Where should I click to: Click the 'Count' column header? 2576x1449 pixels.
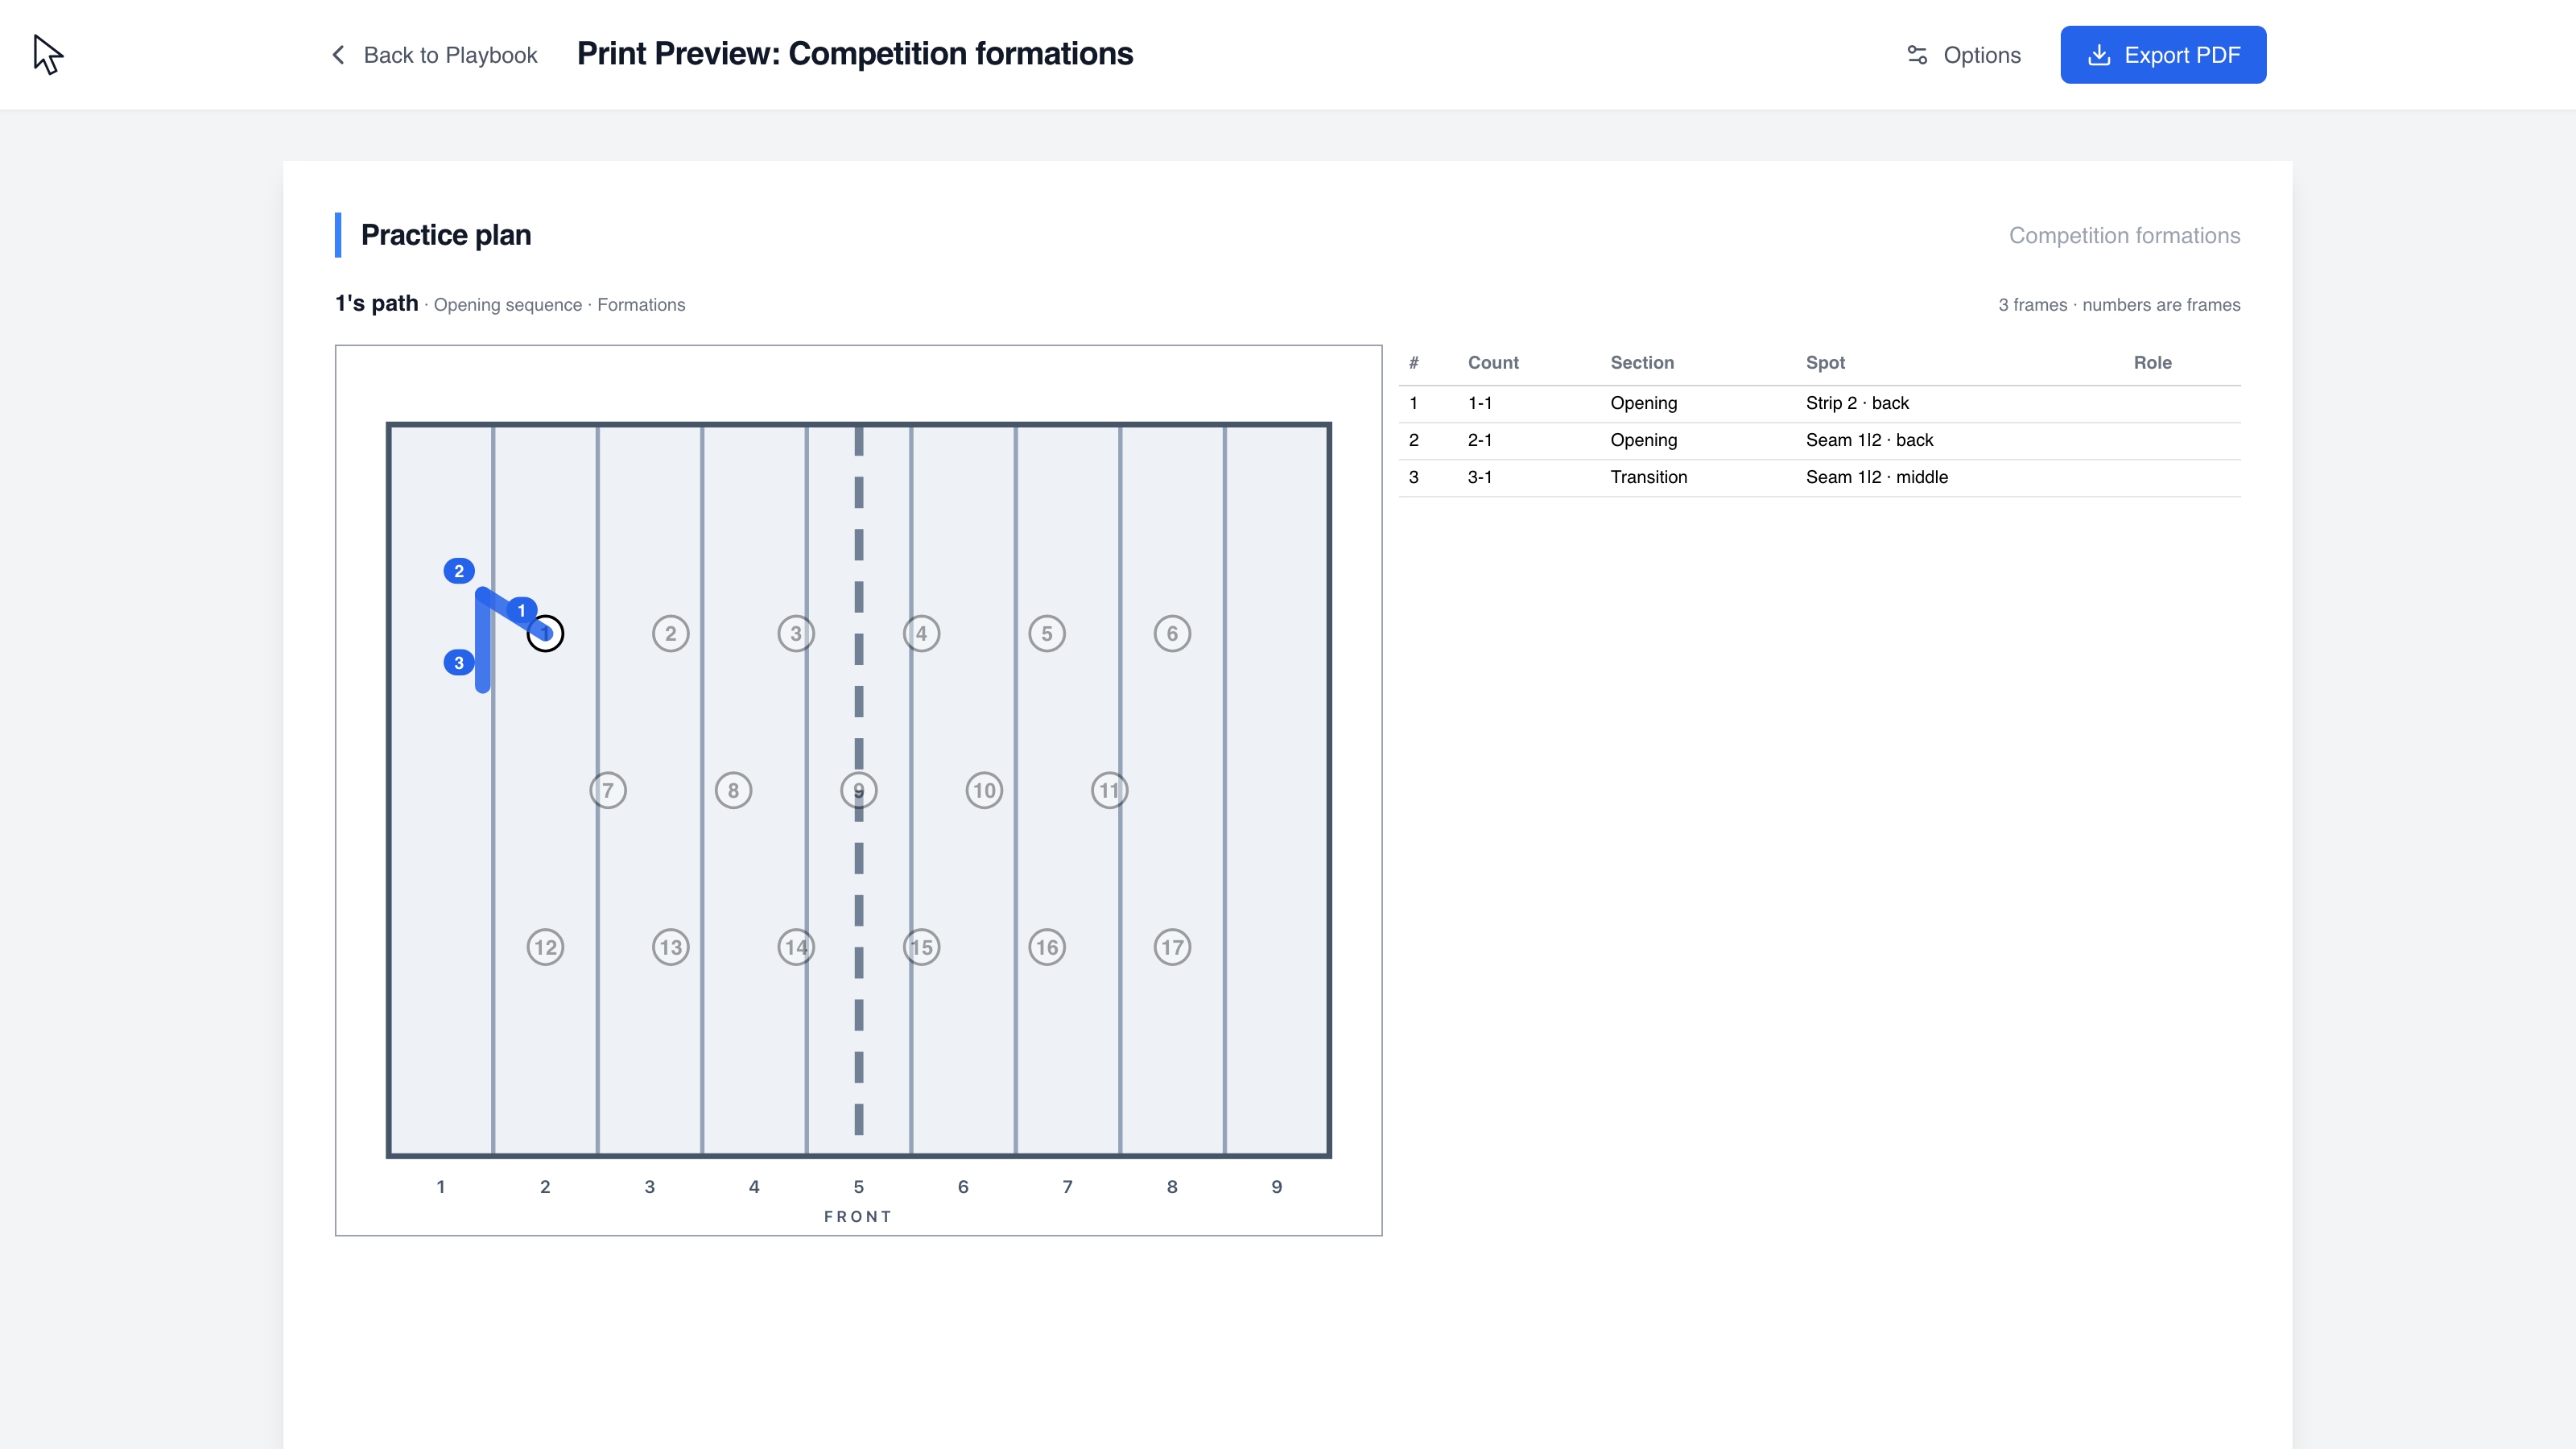[x=1493, y=363]
